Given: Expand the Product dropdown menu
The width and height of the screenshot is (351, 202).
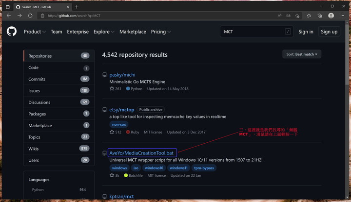Looking at the screenshot, I should point(35,32).
